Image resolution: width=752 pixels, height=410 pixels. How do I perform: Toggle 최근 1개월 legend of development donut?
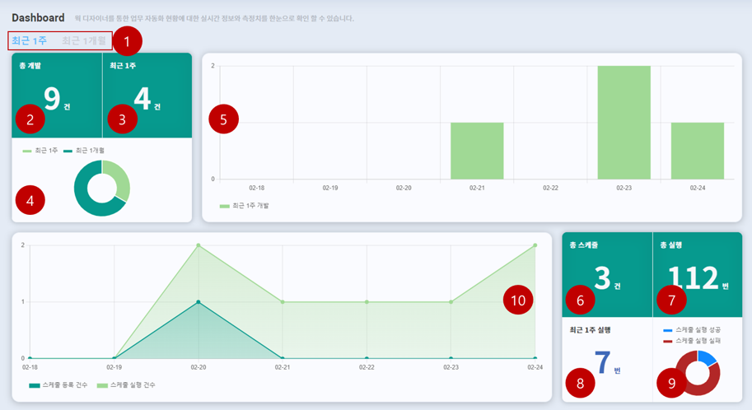[84, 151]
